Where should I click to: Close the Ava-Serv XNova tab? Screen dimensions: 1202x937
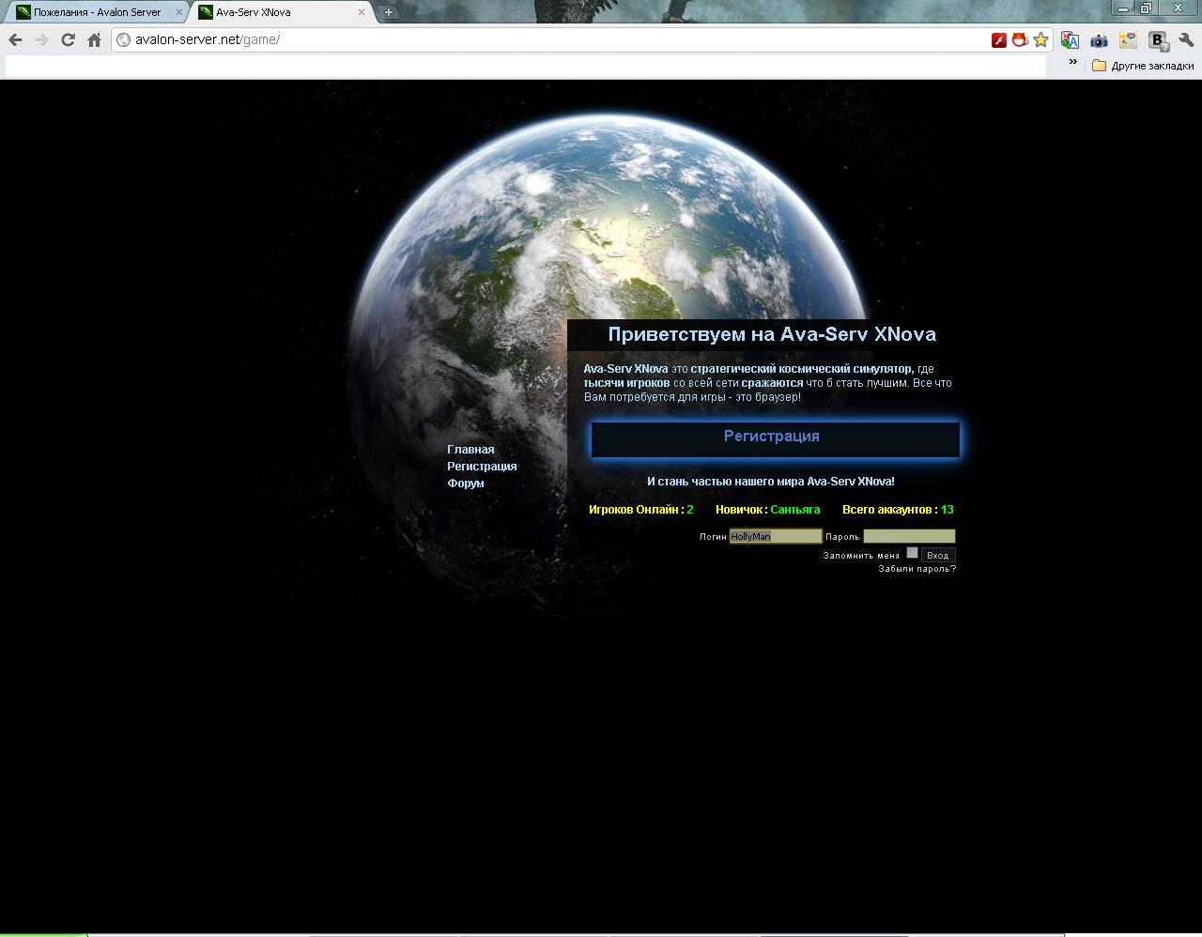362,12
